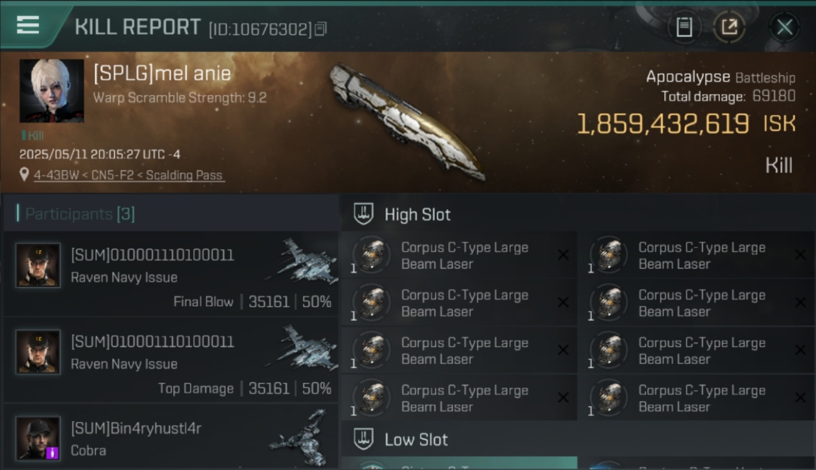Viewport: 816px width, 470px height.
Task: Open Bin4ryhustl4r portrait in participants
Action: 38,438
